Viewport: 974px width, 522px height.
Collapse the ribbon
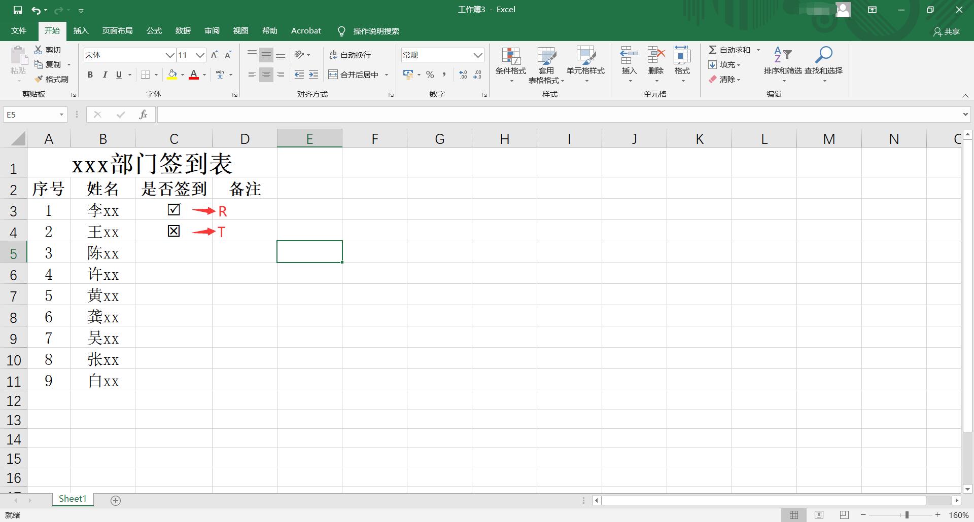(x=965, y=95)
